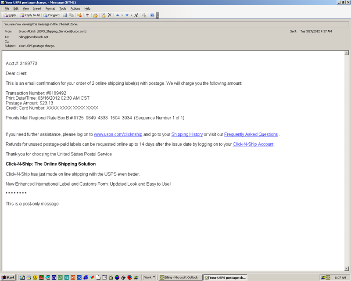The width and height of the screenshot is (351, 281).
Task: Open the Tools menu
Action: click(x=63, y=8)
